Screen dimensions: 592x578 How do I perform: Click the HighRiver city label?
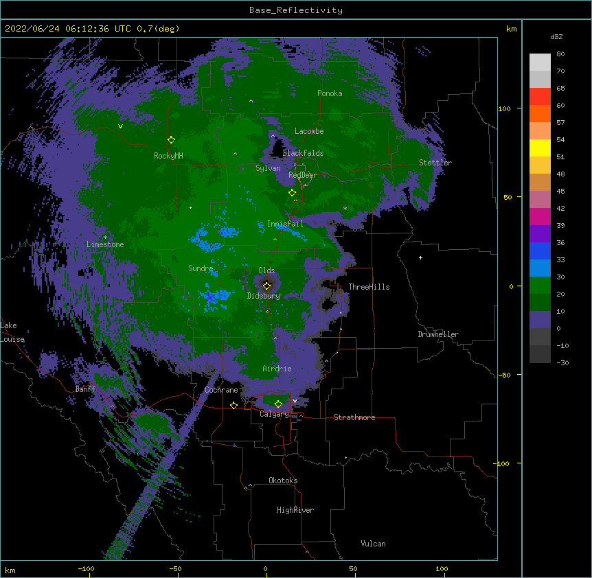[x=295, y=510]
